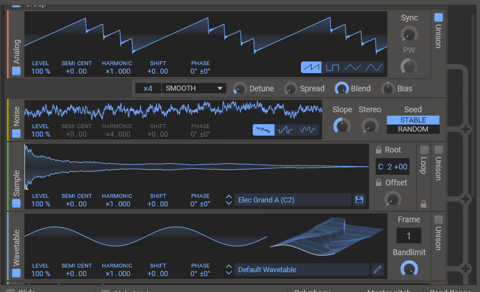480x292 pixels.
Task: Click the wavetable Frame number field
Action: (x=409, y=236)
